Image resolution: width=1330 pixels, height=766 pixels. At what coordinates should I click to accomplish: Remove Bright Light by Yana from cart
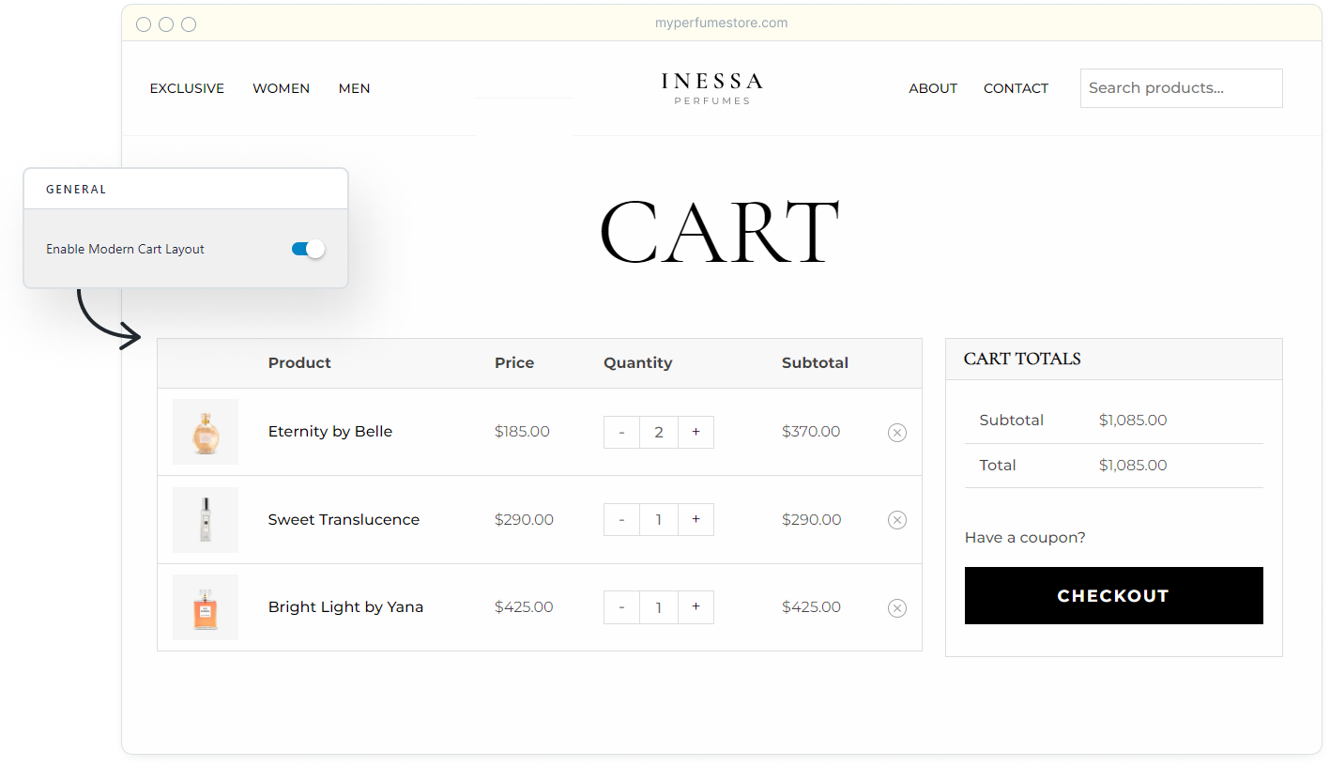tap(897, 608)
